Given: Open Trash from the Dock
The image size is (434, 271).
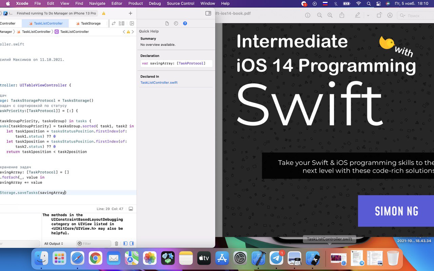Looking at the screenshot, I should pyautogui.click(x=393, y=258).
